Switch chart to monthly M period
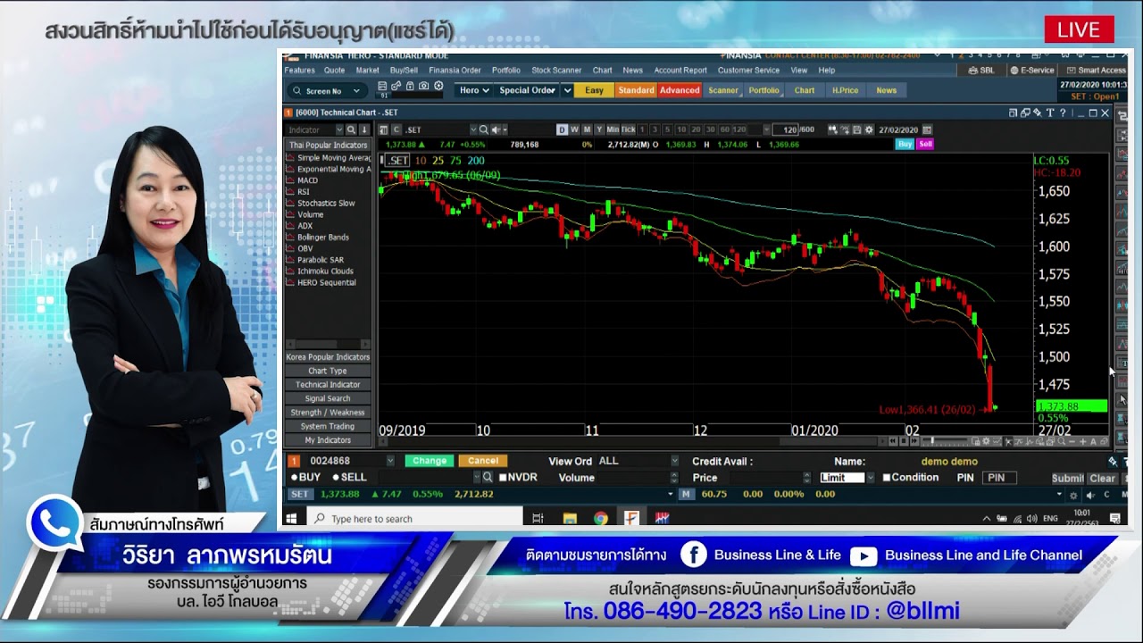The image size is (1143, 643). pyautogui.click(x=587, y=129)
